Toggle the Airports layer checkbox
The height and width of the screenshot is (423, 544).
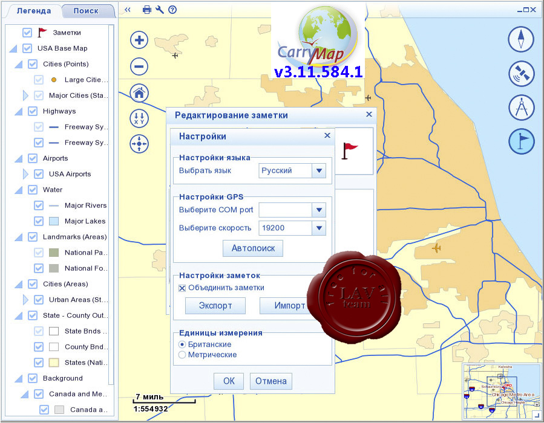[x=33, y=158]
